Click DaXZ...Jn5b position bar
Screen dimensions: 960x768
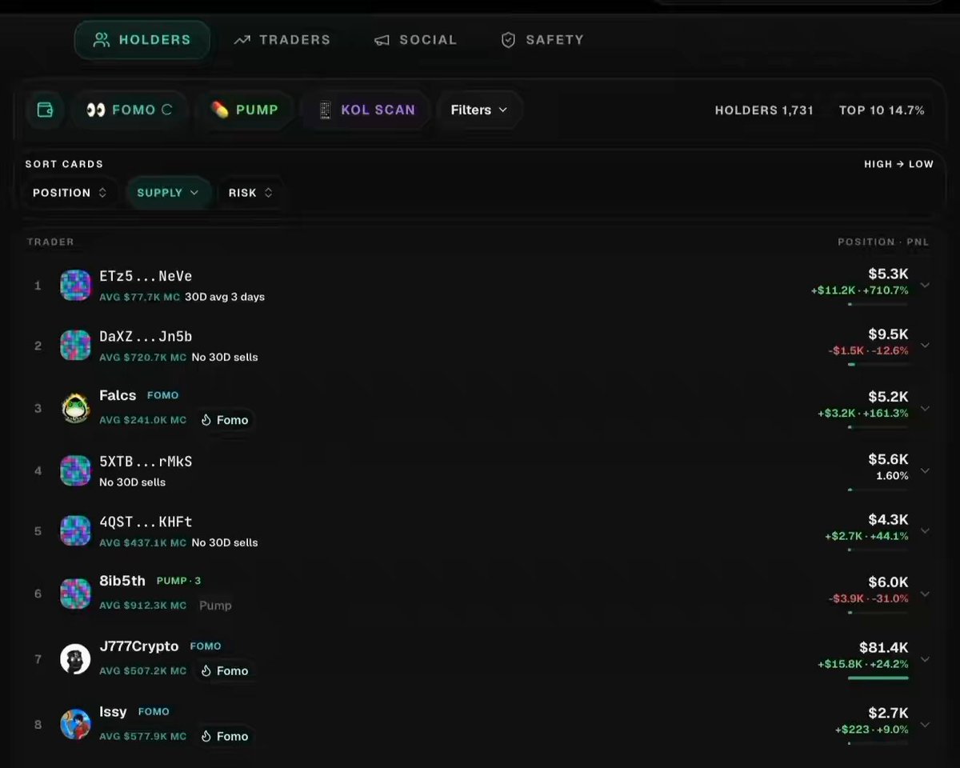[878, 364]
